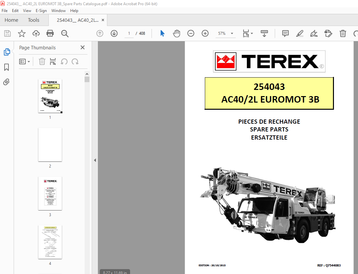Click the Edit PDF stamp icon
Screen dimensions: 358x274
pos(328,33)
